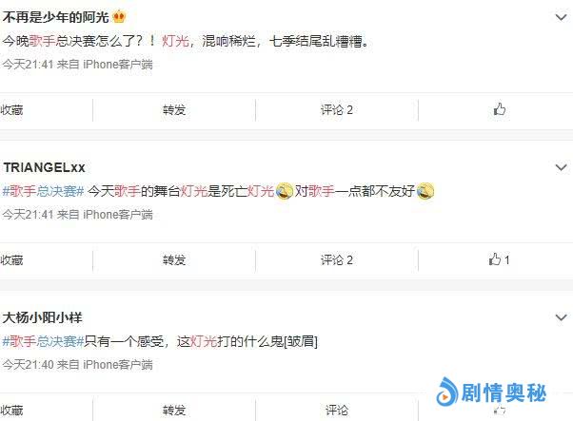Click the 剧情奥秘 watermark logo
The width and height of the screenshot is (573, 421).
click(x=491, y=392)
